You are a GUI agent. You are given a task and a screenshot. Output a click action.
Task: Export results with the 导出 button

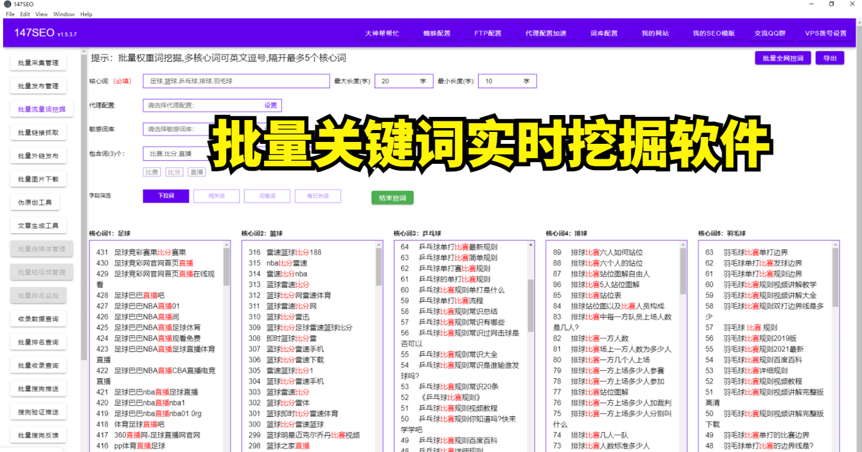829,58
